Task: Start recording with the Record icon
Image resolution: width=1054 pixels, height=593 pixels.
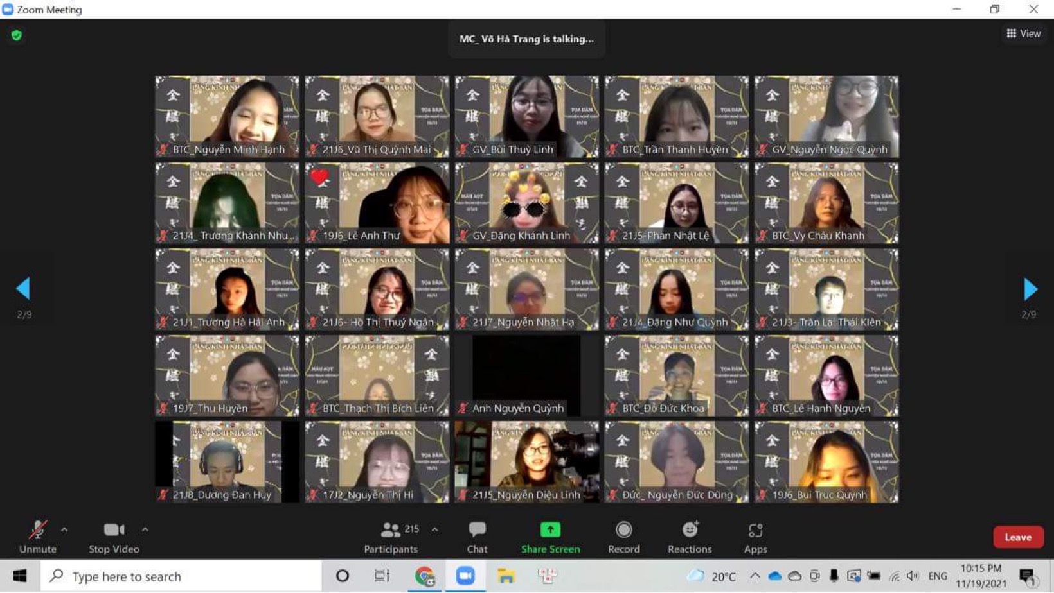Action: [623, 530]
